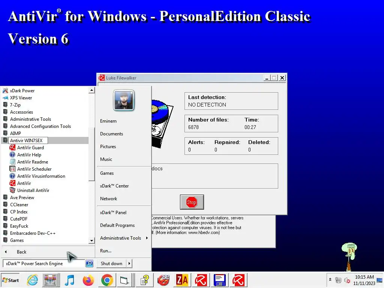Click the xDark Power Search Engine field
384x288 pixels.
point(43,264)
